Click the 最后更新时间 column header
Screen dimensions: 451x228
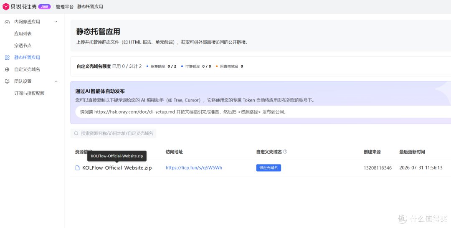click(412, 152)
